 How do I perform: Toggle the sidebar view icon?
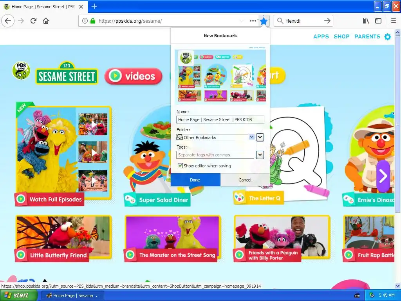tap(378, 21)
